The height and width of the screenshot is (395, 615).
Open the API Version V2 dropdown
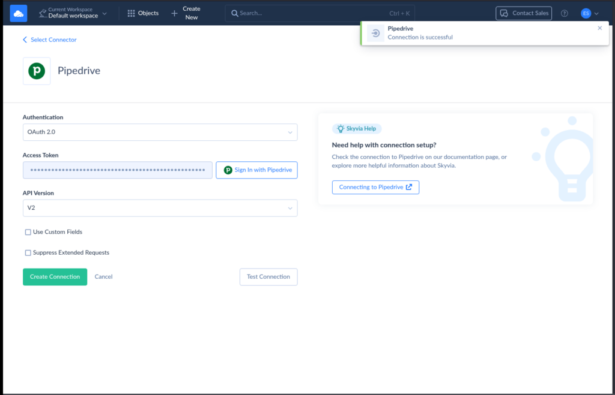[160, 208]
